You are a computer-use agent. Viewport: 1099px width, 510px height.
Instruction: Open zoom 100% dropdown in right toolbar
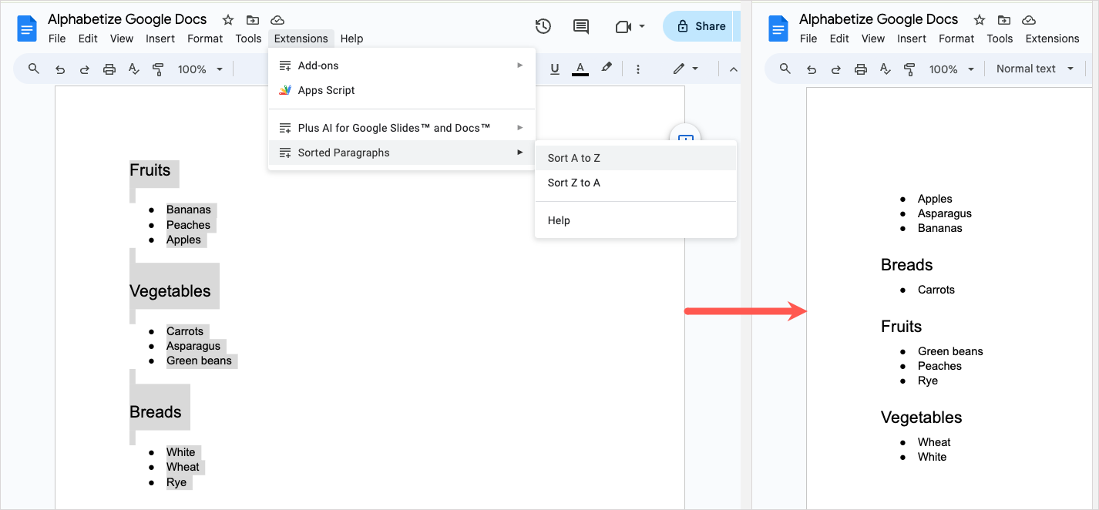[x=951, y=69]
